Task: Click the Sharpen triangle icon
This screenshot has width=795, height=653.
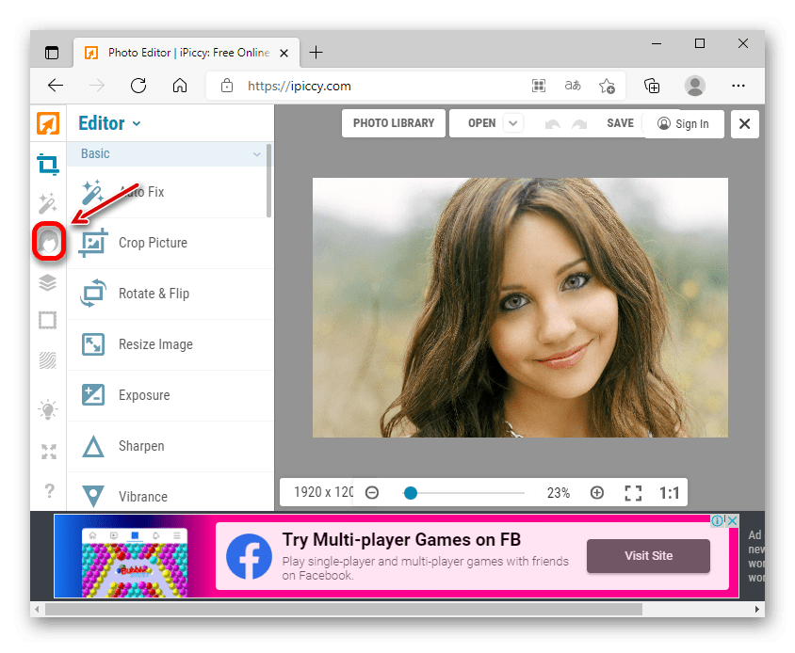Action: pyautogui.click(x=93, y=446)
